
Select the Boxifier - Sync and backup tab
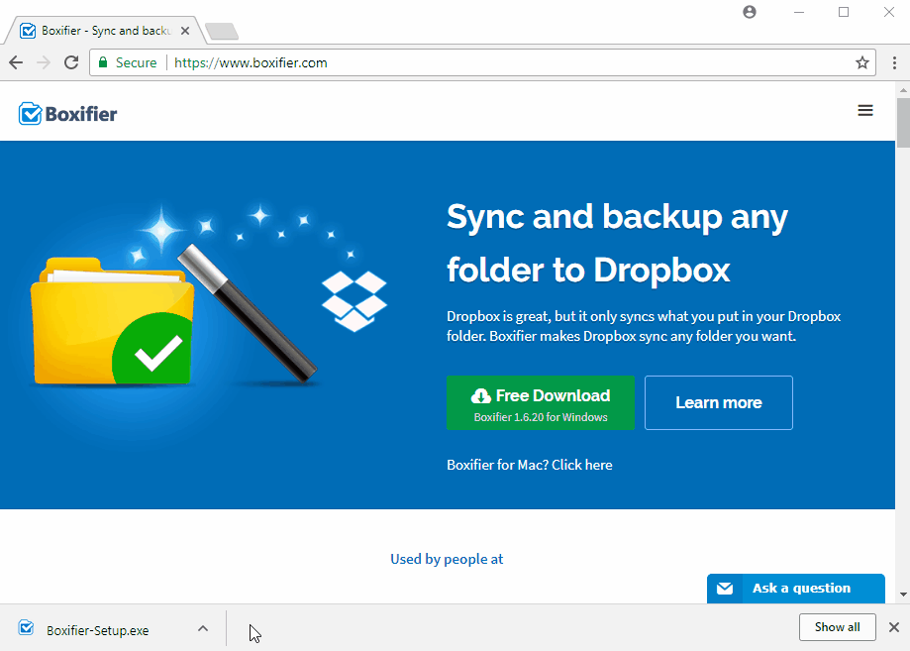click(x=104, y=31)
